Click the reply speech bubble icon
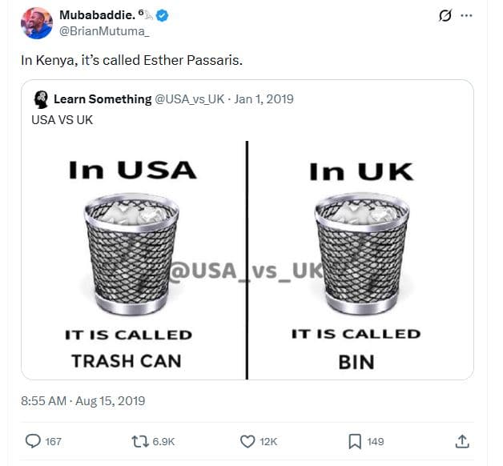 pos(34,441)
